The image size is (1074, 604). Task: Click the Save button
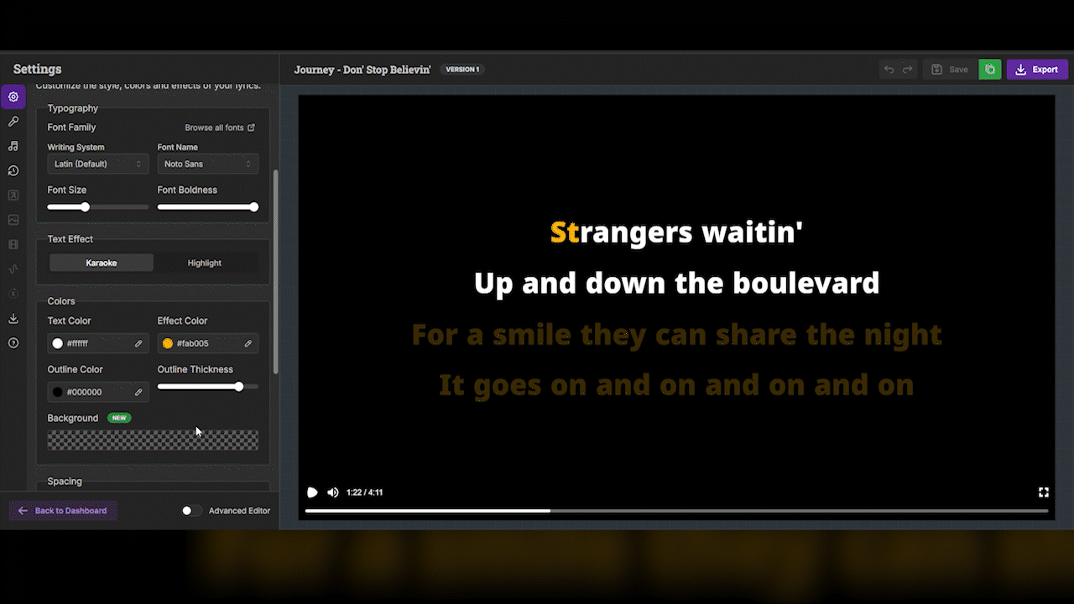tap(949, 70)
